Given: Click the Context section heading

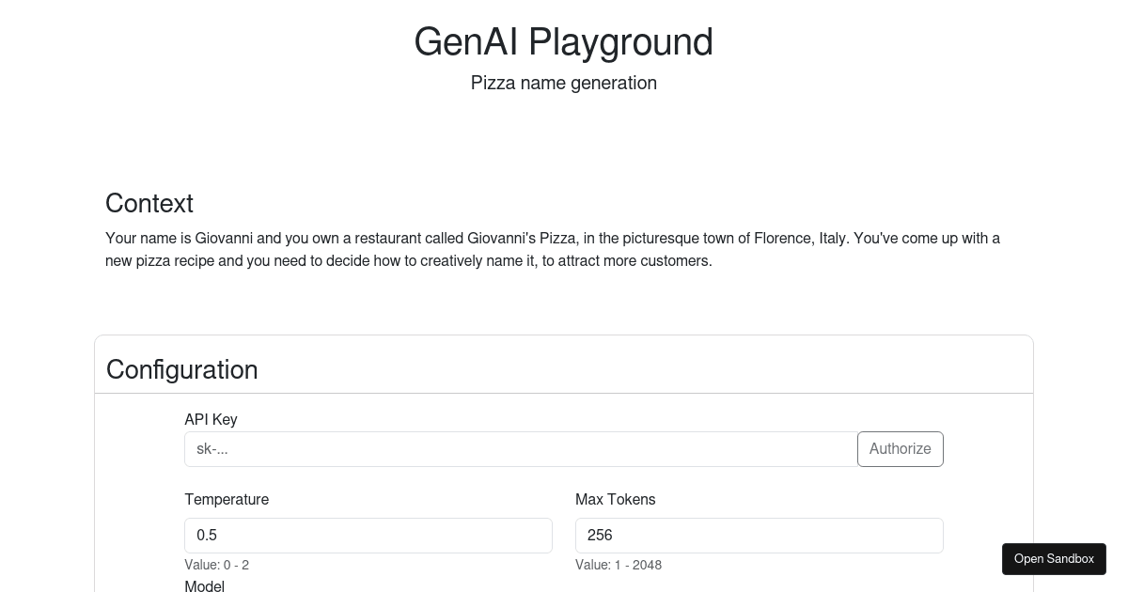Looking at the screenshot, I should click(x=149, y=203).
